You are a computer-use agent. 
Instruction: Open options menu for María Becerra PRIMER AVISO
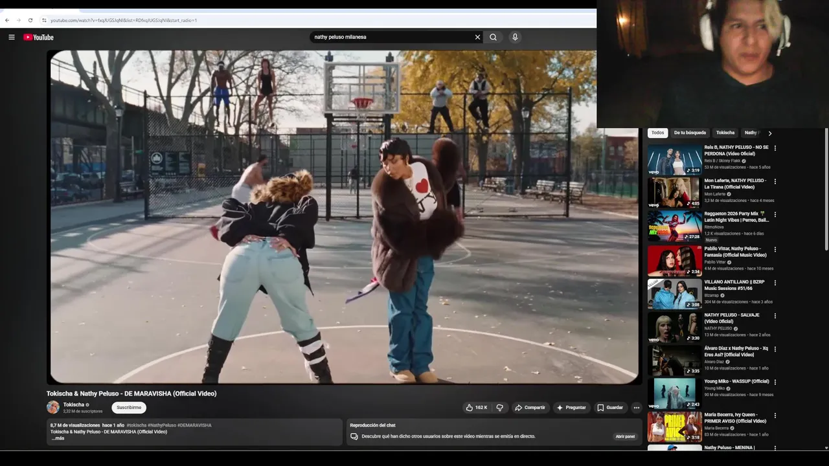pyautogui.click(x=775, y=416)
